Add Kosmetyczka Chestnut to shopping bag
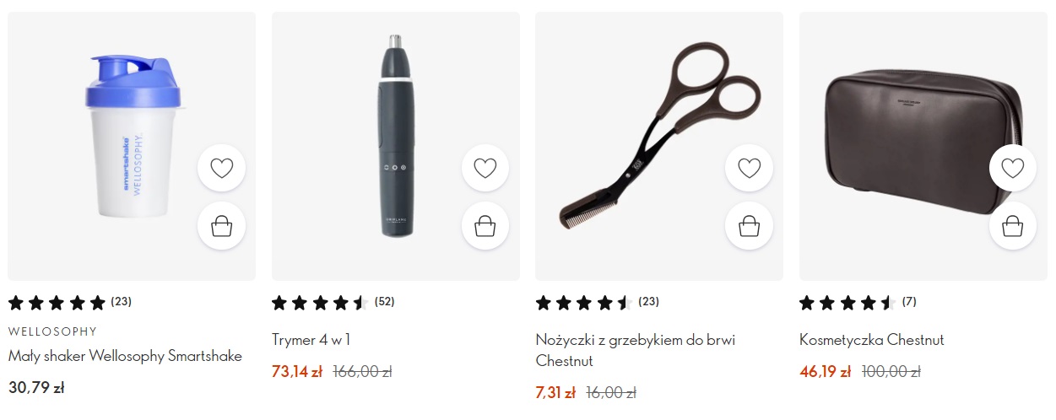 (x=1012, y=226)
